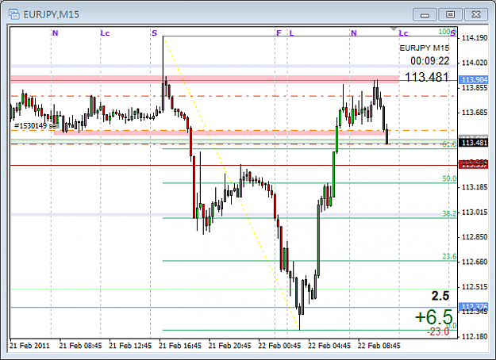Click the black 113.481 current price tag
This screenshot has width=496, height=360.
475,143
